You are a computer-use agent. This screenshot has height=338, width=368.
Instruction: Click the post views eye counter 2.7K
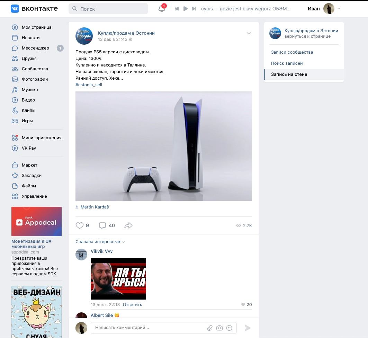click(x=244, y=225)
